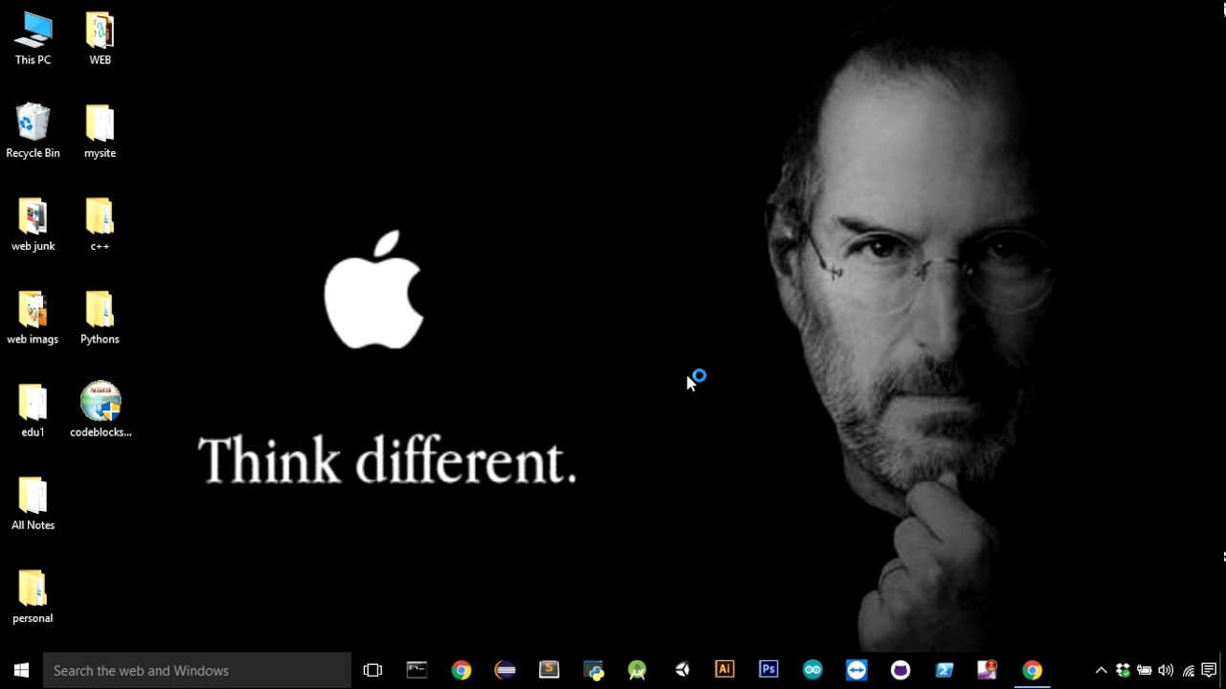Select the codeblocks installer icon
The height and width of the screenshot is (689, 1226).
click(101, 410)
